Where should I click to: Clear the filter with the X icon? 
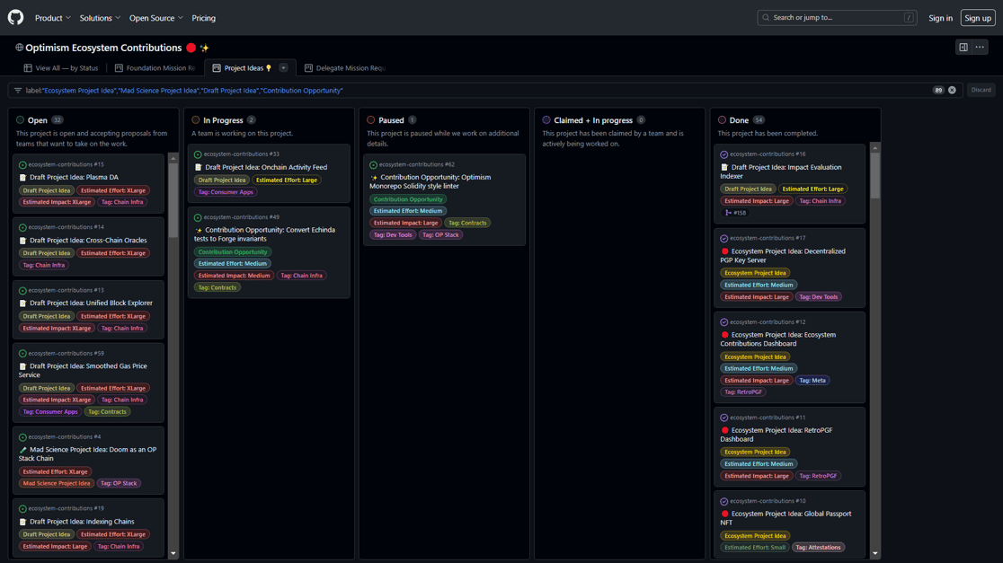(952, 90)
